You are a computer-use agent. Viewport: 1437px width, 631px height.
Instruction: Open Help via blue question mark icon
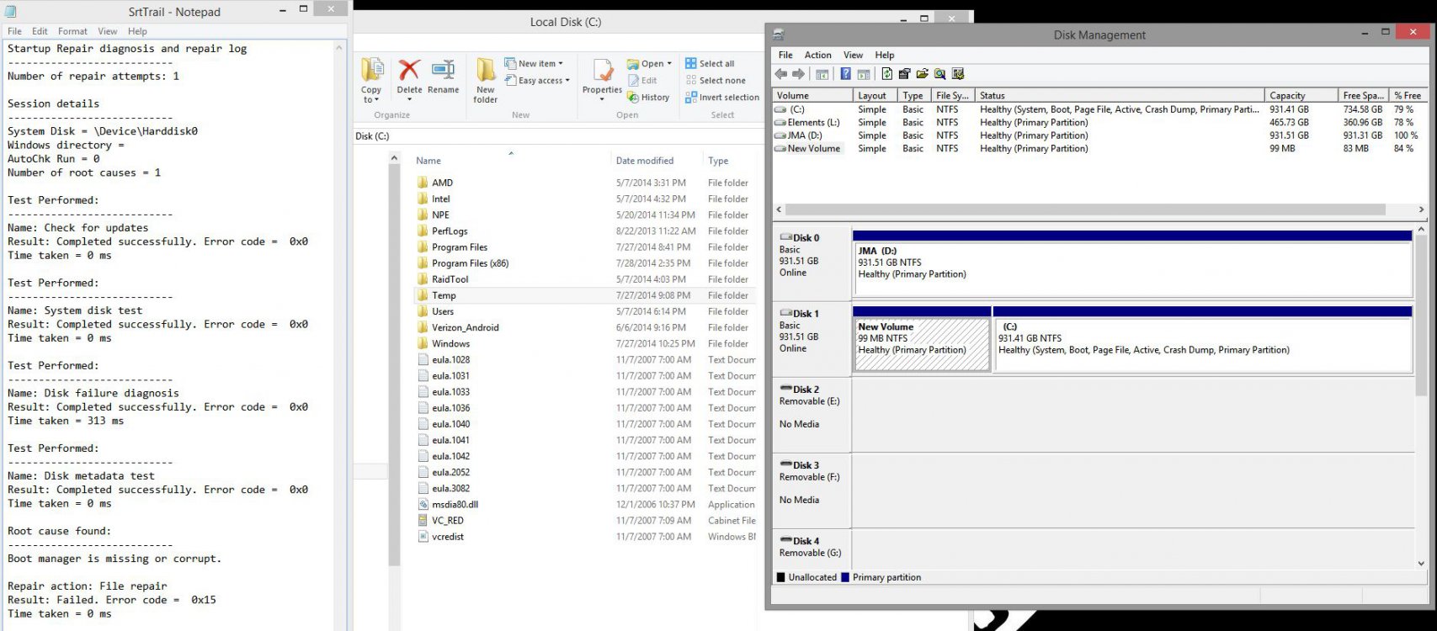click(845, 74)
